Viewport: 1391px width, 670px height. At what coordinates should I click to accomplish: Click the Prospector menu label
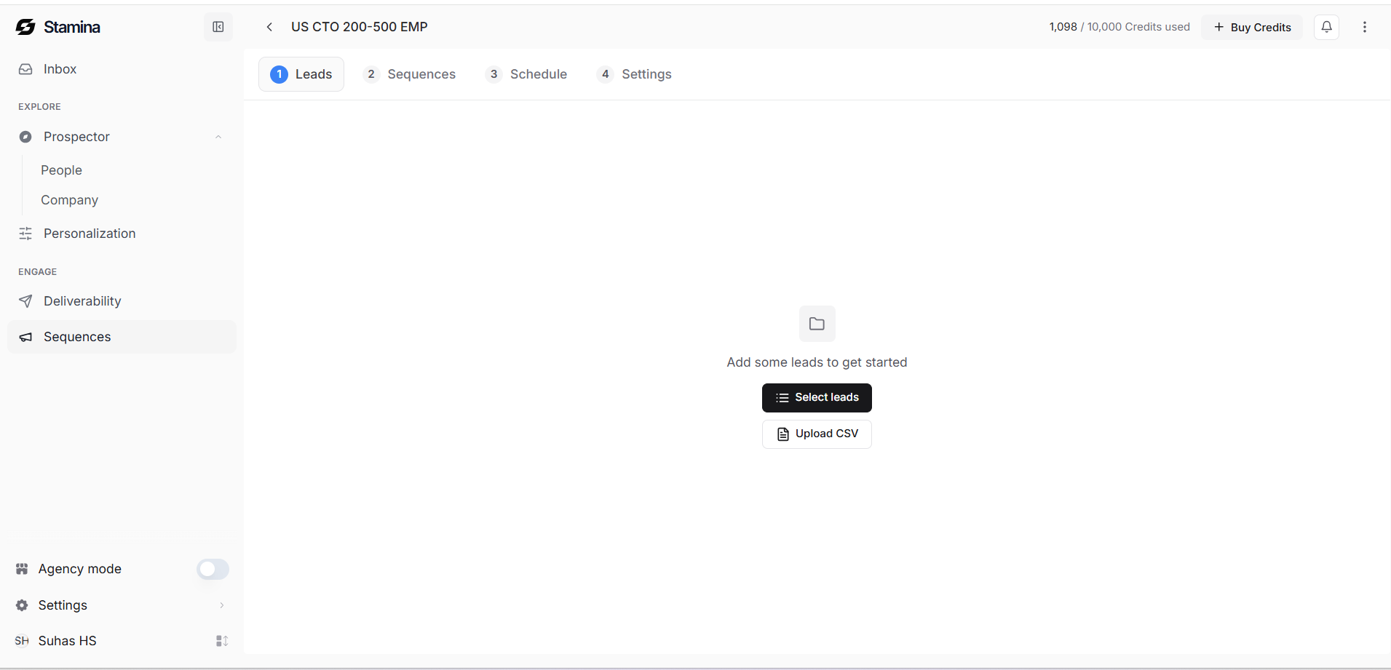(x=76, y=137)
